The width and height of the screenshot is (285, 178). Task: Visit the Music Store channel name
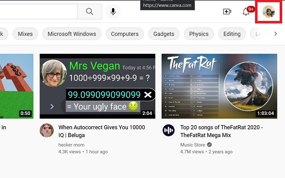point(193,145)
